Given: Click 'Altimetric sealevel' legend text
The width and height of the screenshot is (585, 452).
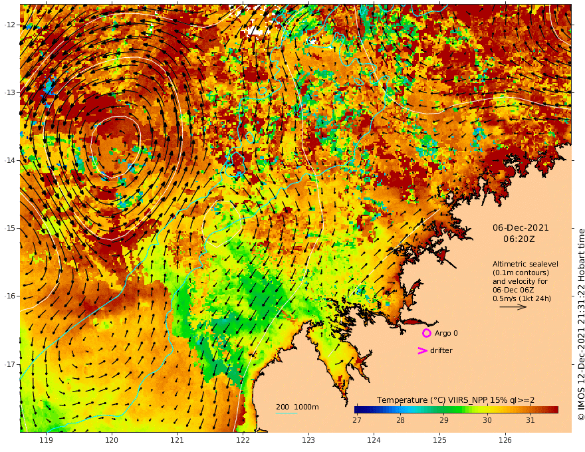Looking at the screenshot, I should click(x=525, y=264).
